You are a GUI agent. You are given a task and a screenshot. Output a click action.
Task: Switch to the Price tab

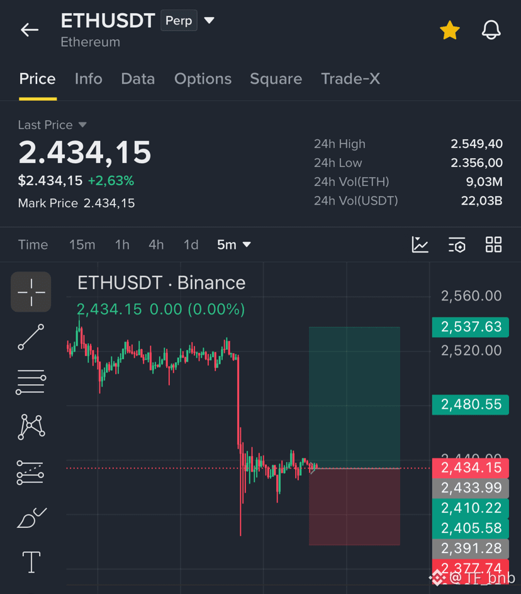(x=38, y=79)
